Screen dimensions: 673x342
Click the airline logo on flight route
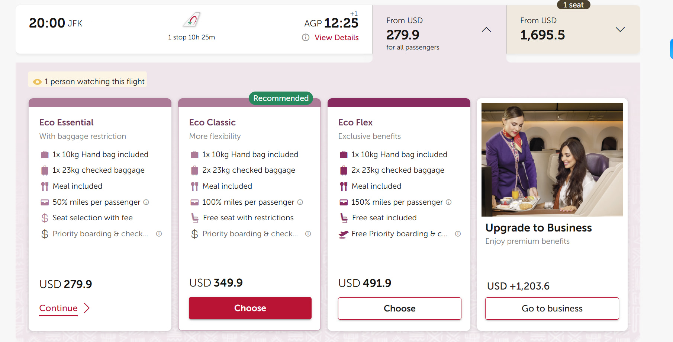(191, 20)
